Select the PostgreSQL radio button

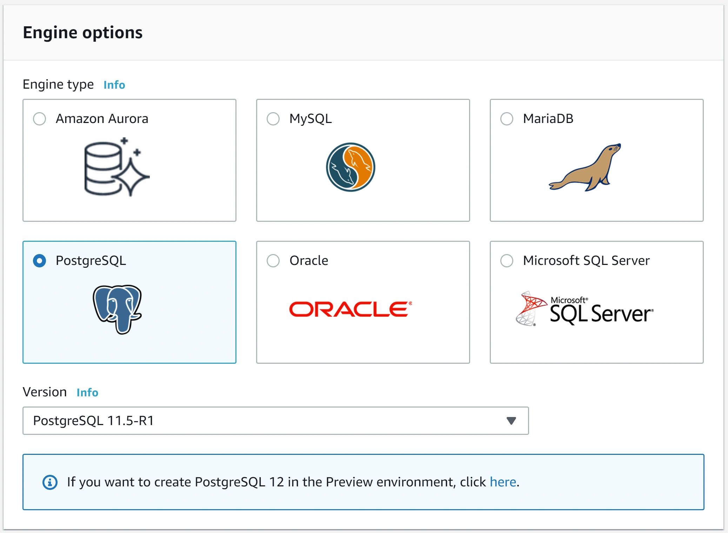click(39, 261)
